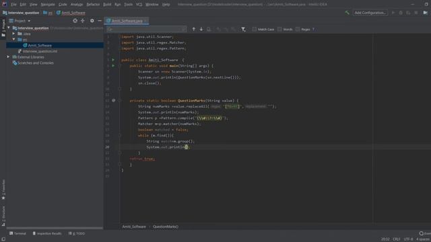Open Project panel settings gear

(92, 21)
